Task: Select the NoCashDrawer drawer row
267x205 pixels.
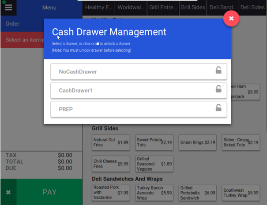Action: [x=139, y=72]
